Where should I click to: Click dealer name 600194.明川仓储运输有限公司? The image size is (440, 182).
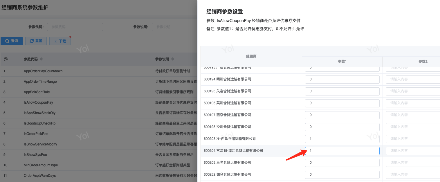[227, 79]
